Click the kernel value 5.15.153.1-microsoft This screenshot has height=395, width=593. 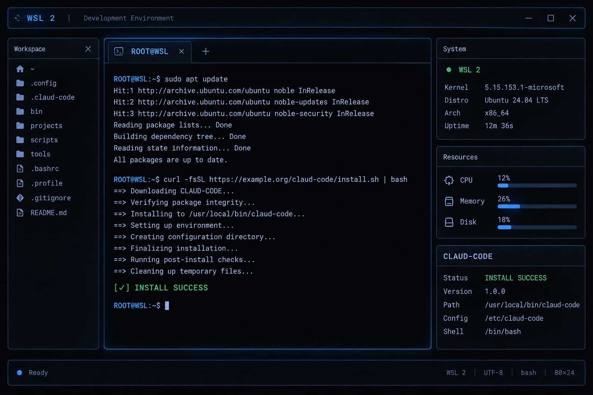click(x=524, y=88)
